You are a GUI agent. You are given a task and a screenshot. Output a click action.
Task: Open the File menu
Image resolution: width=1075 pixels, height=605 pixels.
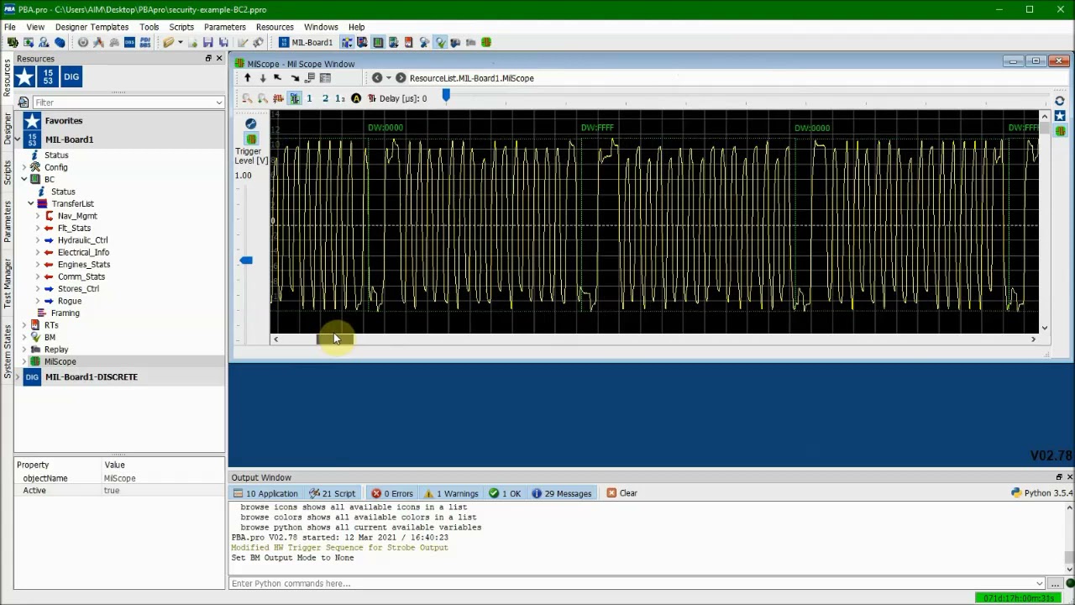[x=10, y=27]
